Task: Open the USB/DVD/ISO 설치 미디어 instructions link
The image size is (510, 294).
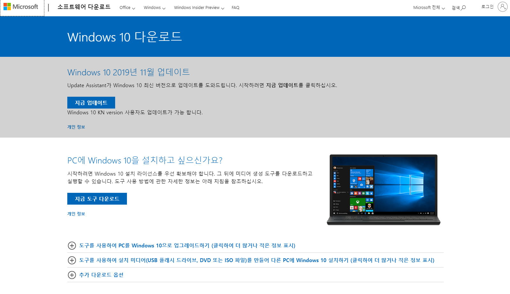Action: (x=257, y=260)
